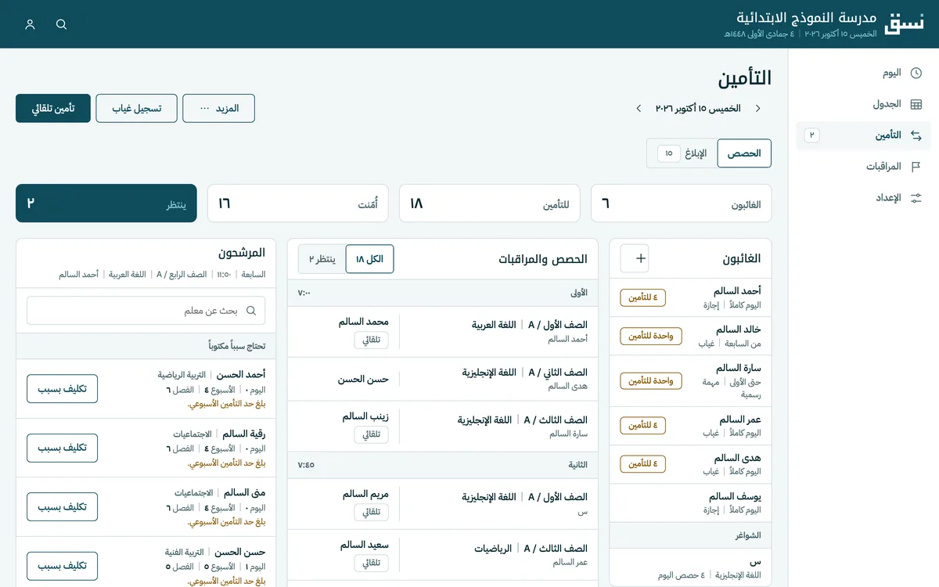The width and height of the screenshot is (939, 587).
Task: Select the أُمنت ١٦ summary card
Action: click(297, 203)
